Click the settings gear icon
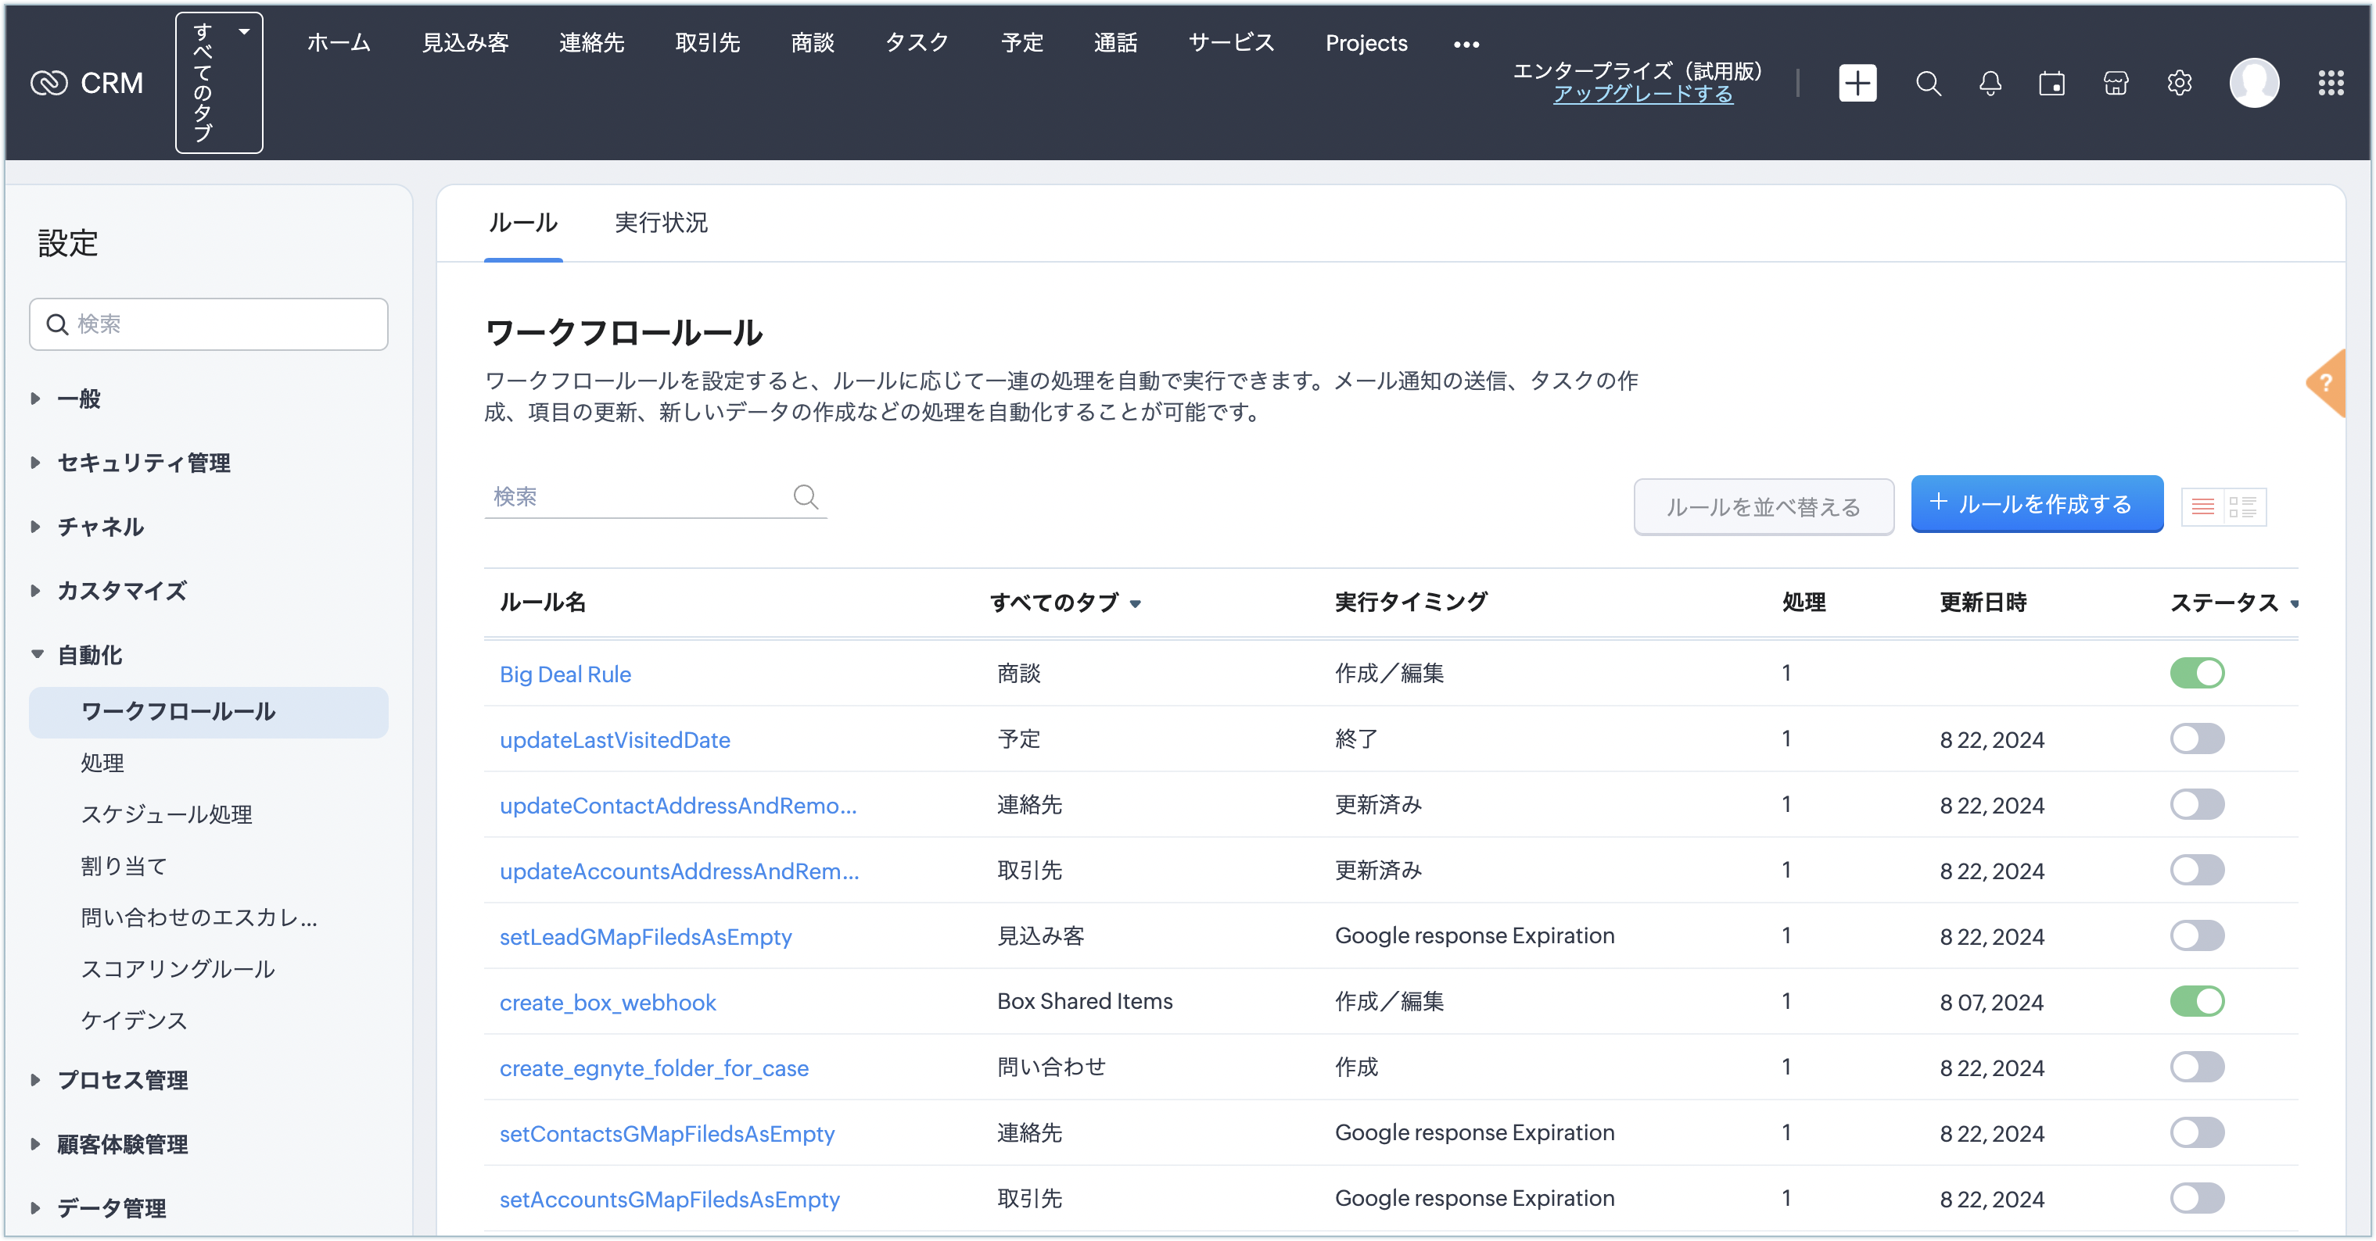This screenshot has height=1241, width=2376. [2180, 83]
